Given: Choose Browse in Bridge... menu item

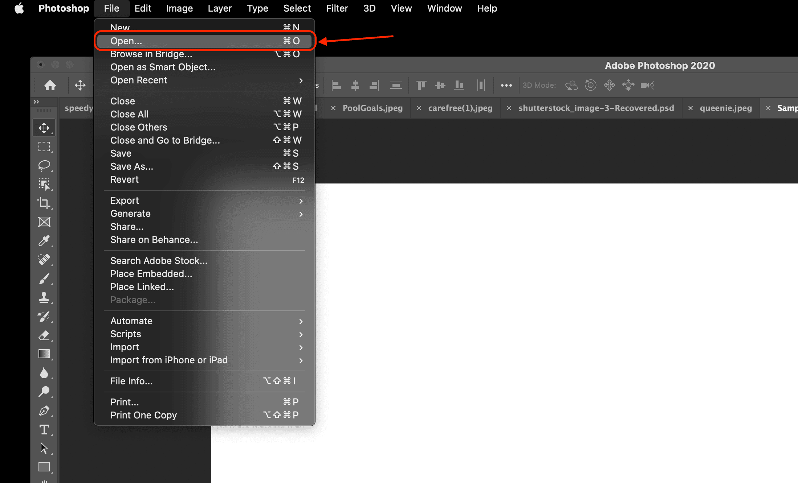Looking at the screenshot, I should [x=204, y=54].
